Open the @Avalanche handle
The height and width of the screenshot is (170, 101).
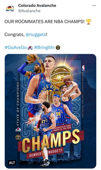(29, 11)
